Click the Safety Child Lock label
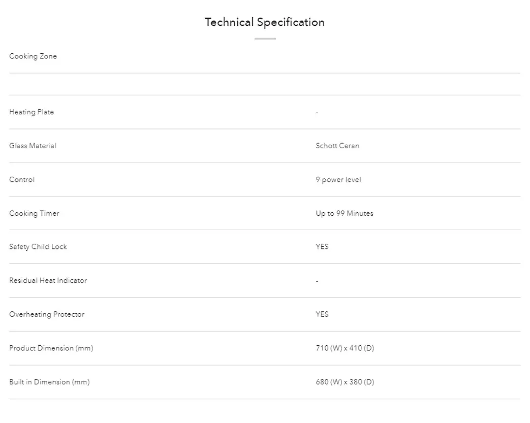The width and height of the screenshot is (530, 423). (x=38, y=247)
